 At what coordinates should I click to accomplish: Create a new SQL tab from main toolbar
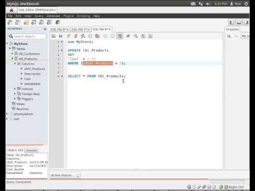pos(10,22)
